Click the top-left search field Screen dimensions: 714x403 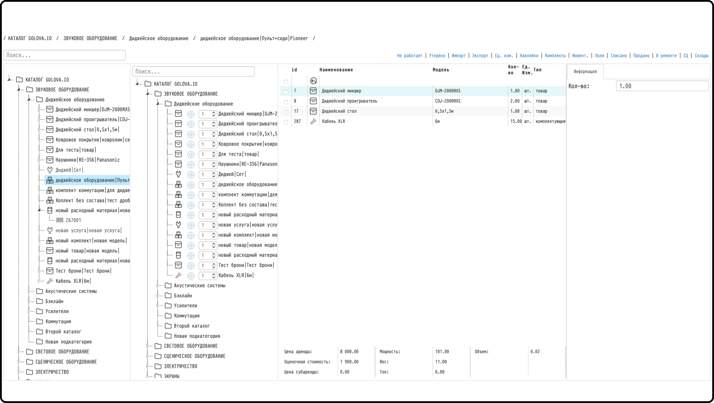click(65, 55)
